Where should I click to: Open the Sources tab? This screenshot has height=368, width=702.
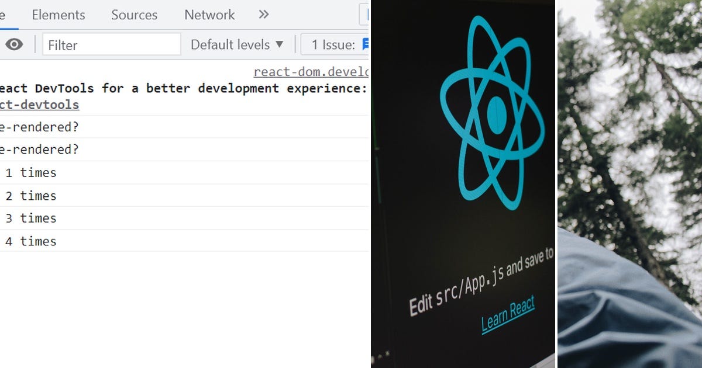133,15
